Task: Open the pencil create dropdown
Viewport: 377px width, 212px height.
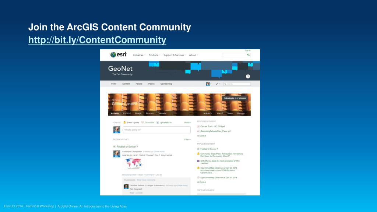Action: pos(218,84)
